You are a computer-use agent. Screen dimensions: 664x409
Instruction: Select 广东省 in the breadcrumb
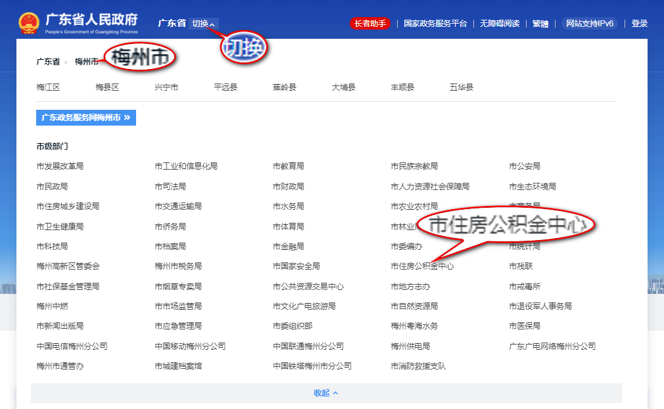48,62
